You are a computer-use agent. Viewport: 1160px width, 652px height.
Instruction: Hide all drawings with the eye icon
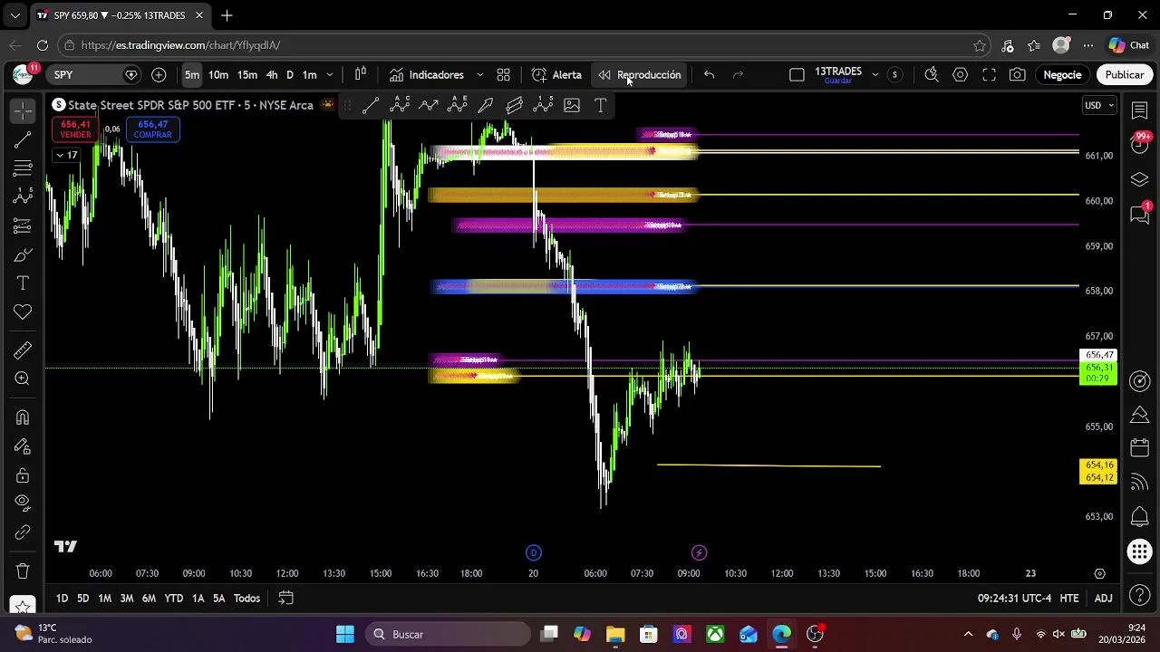23,503
